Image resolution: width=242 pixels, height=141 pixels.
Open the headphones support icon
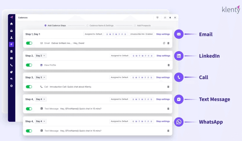coord(165,18)
